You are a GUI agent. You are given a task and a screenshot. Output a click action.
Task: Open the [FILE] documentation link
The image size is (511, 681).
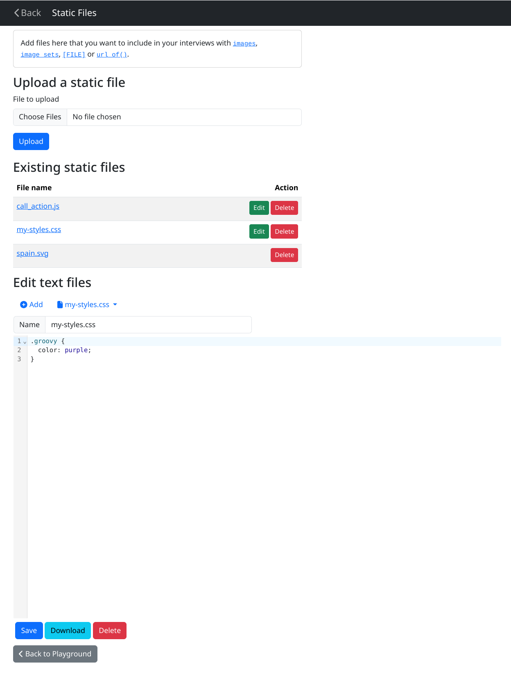(74, 55)
